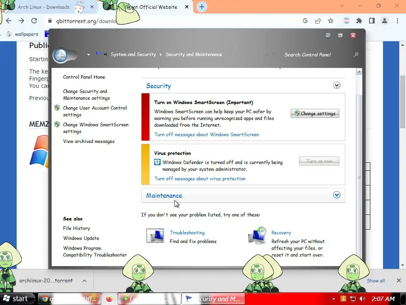The width and height of the screenshot is (406, 305).
Task: Click the Google icon in Chrome toolbar
Action: (305, 21)
